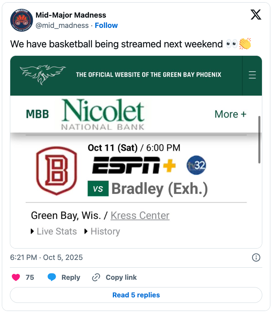Image resolution: width=274 pixels, height=315 pixels.
Task: Open the tweet info circle icon
Action: point(256,257)
